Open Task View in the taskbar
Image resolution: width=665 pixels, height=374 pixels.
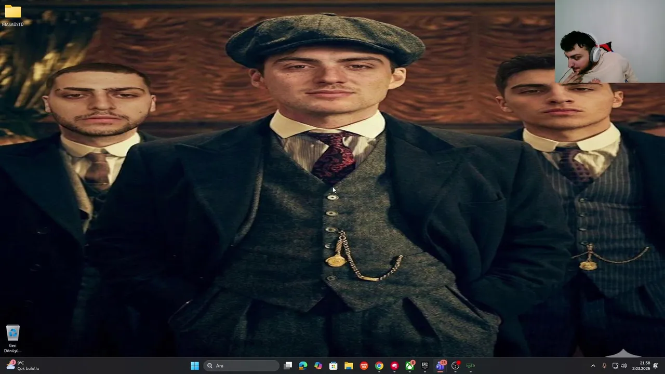[288, 366]
